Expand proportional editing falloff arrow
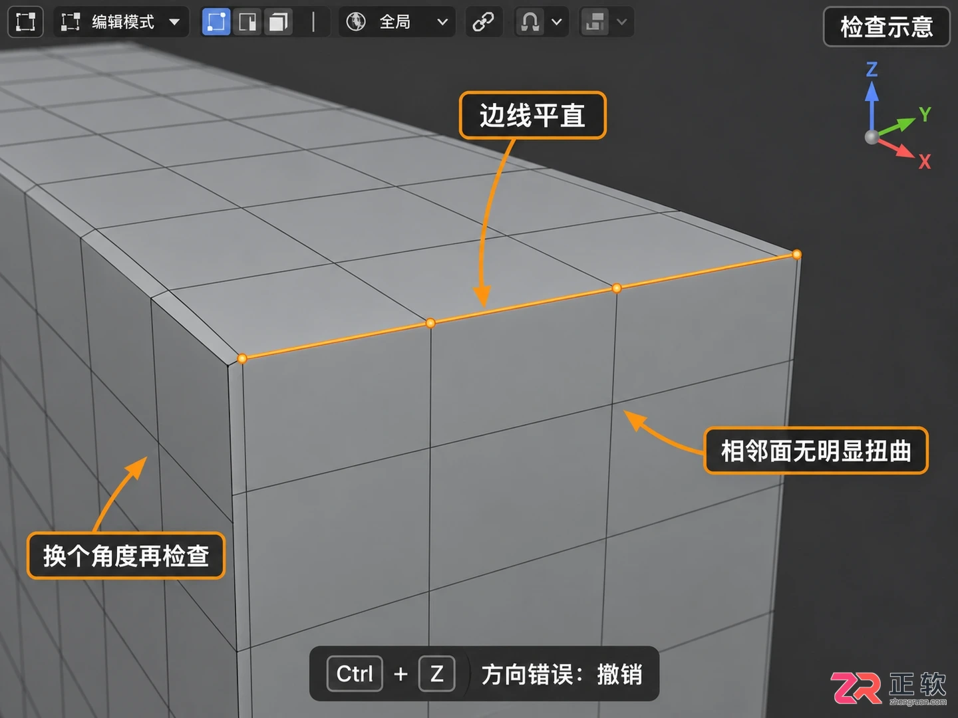The width and height of the screenshot is (958, 718). pyautogui.click(x=621, y=22)
